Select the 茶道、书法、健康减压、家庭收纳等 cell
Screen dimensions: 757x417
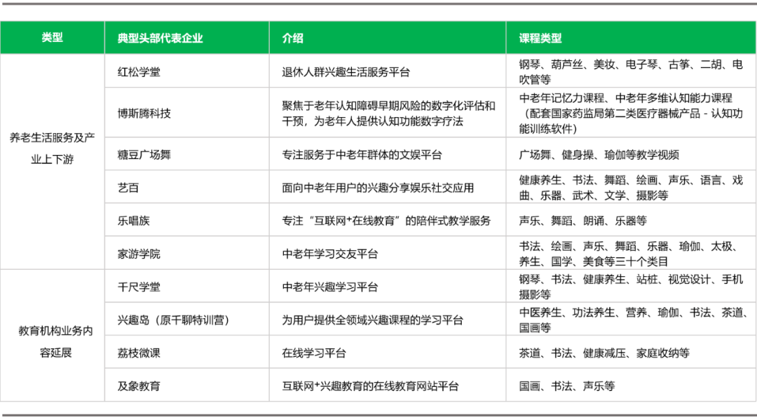pos(604,353)
